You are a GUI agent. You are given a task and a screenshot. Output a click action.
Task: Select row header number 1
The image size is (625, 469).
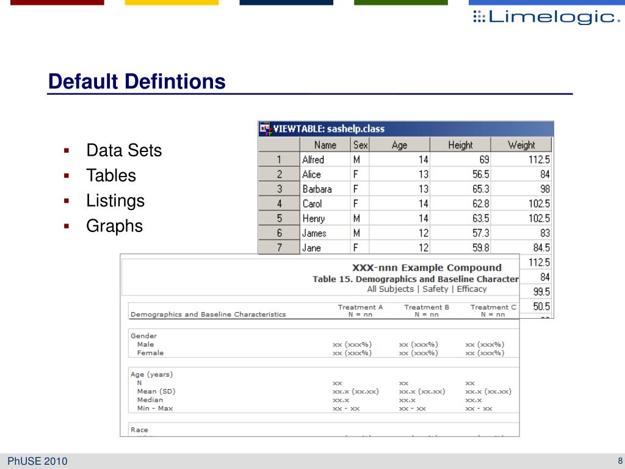pos(279,159)
